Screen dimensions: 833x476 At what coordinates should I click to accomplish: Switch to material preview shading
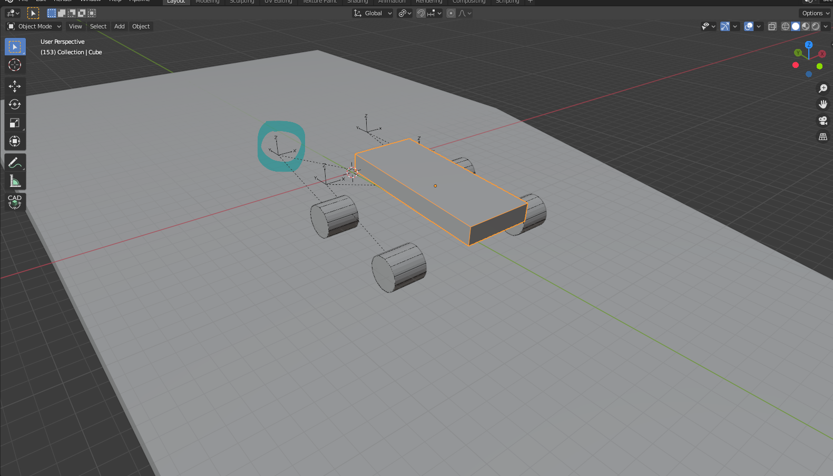coord(806,26)
